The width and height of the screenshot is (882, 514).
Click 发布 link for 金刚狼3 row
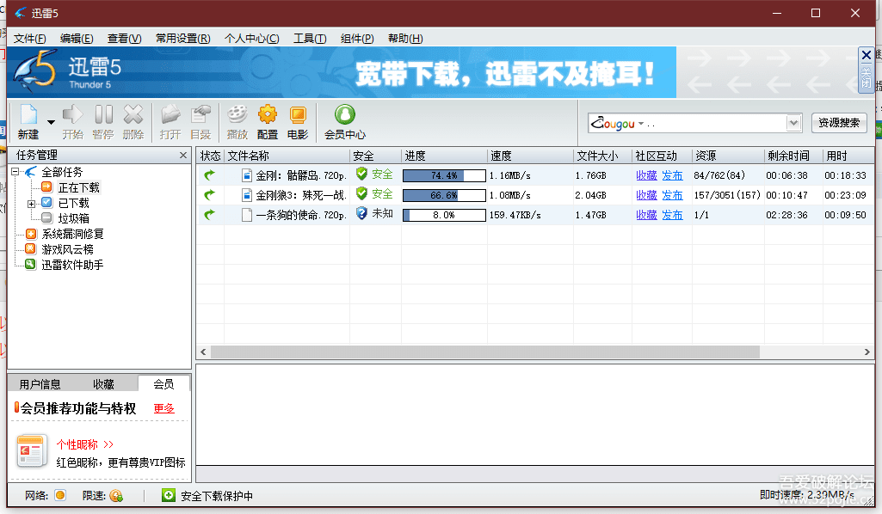(672, 195)
